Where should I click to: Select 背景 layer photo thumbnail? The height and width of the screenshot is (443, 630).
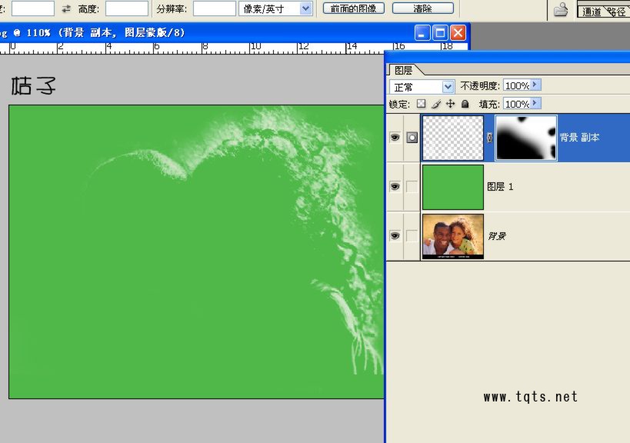[x=453, y=236]
